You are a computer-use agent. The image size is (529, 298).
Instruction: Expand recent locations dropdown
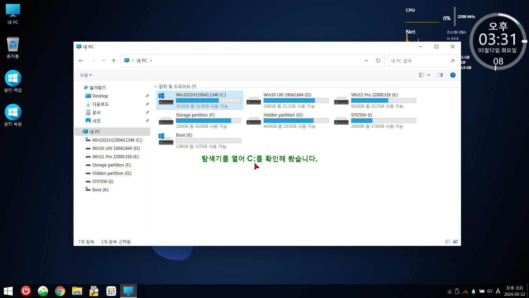[x=104, y=61]
